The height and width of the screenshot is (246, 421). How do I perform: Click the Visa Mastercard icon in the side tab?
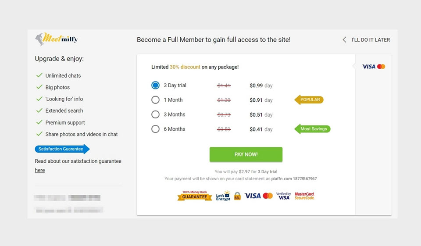pyautogui.click(x=374, y=67)
